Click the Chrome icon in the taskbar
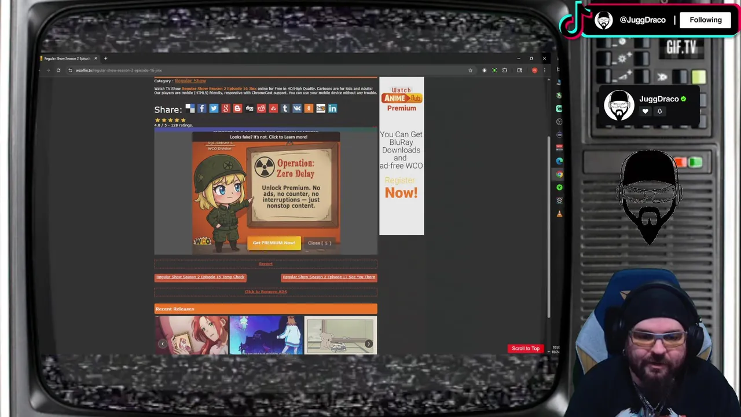The width and height of the screenshot is (741, 417). 559,174
